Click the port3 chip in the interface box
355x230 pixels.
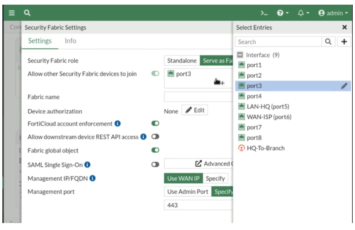tap(179, 74)
